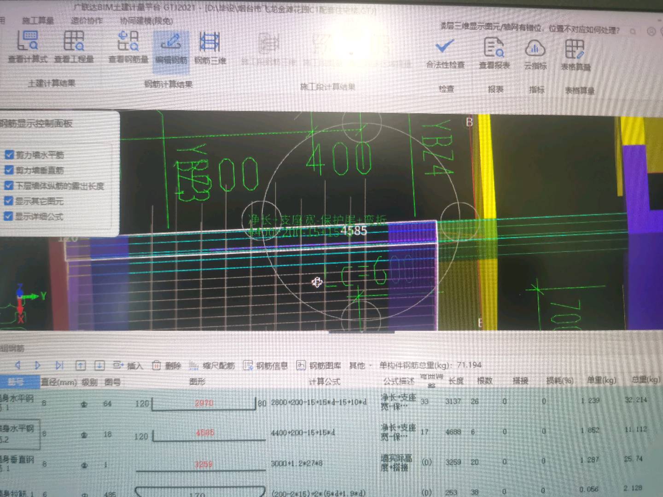Viewport: 663px width, 497px height.
Task: Open 协同建模(限免) ribbon tab
Action: [x=146, y=21]
